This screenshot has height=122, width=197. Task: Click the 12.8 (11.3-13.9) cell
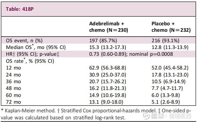point(170,47)
